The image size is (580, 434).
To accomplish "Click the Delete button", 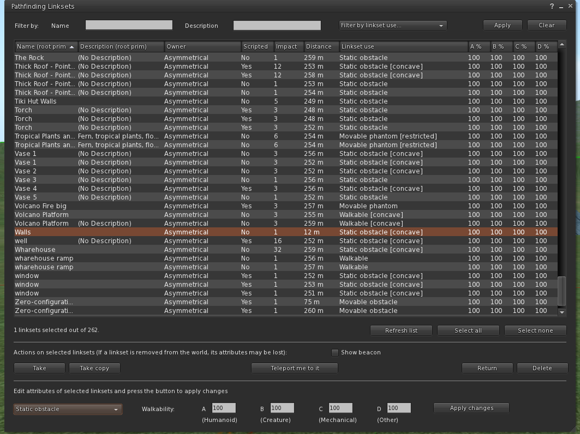I will [542, 368].
